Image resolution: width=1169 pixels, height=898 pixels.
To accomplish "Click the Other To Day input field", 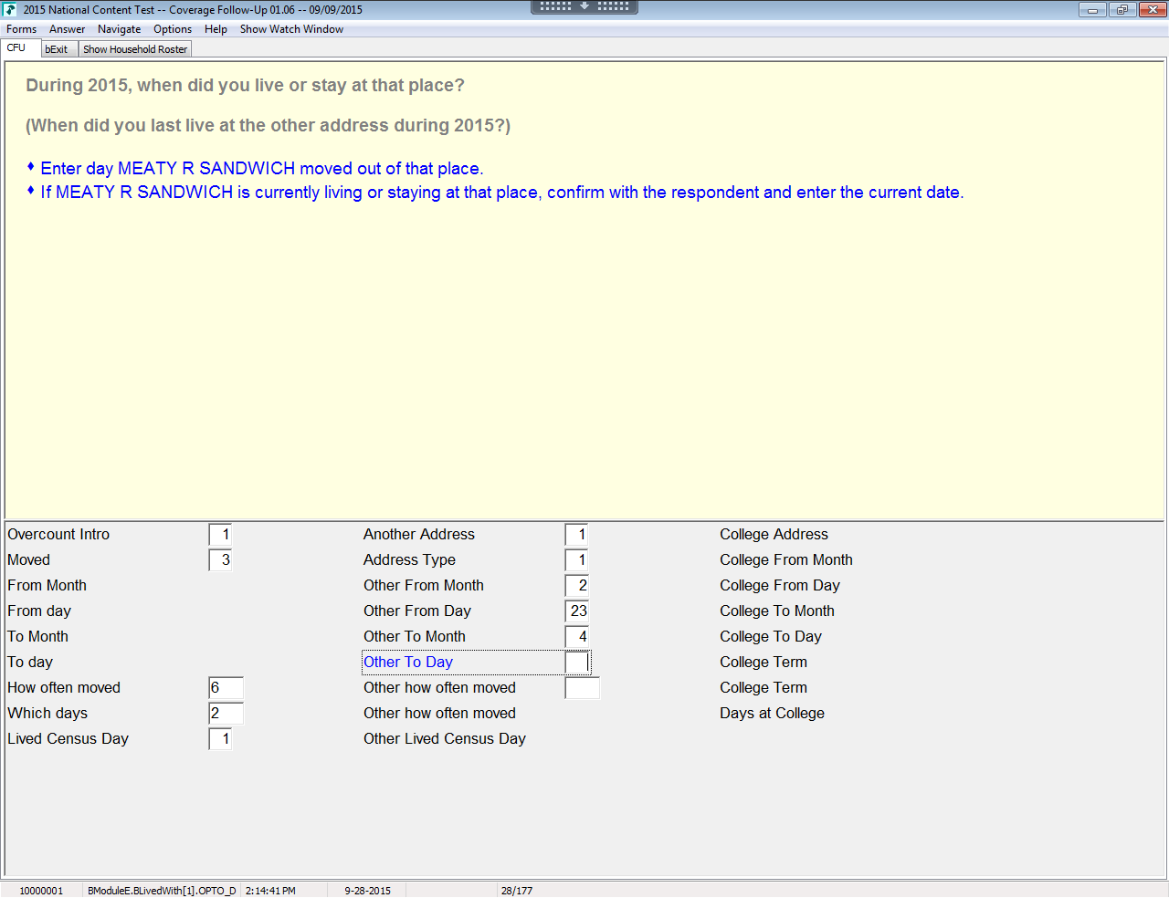I will coord(577,663).
